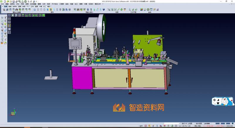Click the orange icon at the bottom of the left toolbar
The image size is (235, 128).
point(2,43)
